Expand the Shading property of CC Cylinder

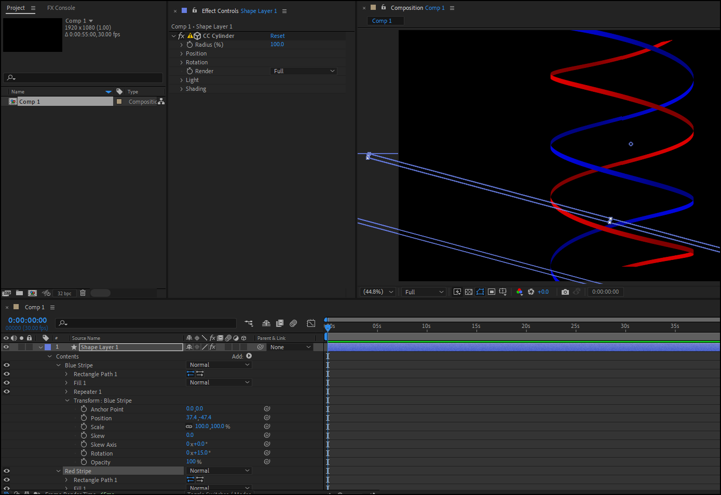tap(181, 89)
